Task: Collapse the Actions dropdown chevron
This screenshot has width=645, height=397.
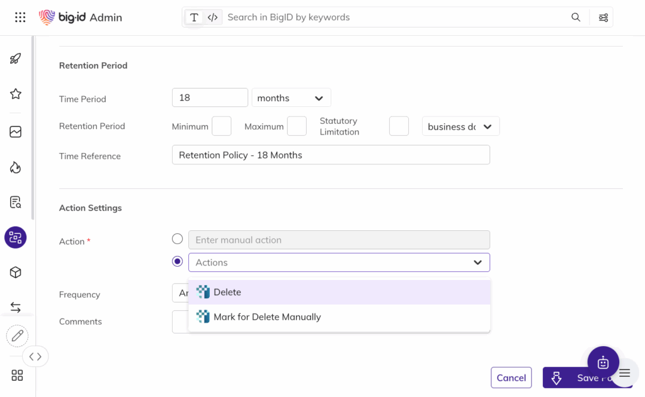Action: (477, 262)
